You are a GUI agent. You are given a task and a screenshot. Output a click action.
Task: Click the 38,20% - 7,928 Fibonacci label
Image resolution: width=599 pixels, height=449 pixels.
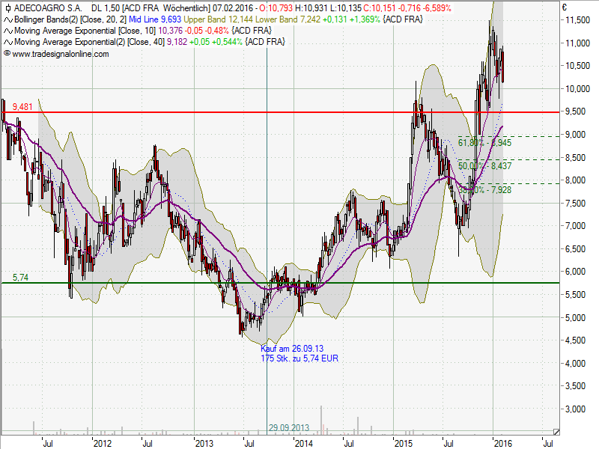[x=484, y=190]
